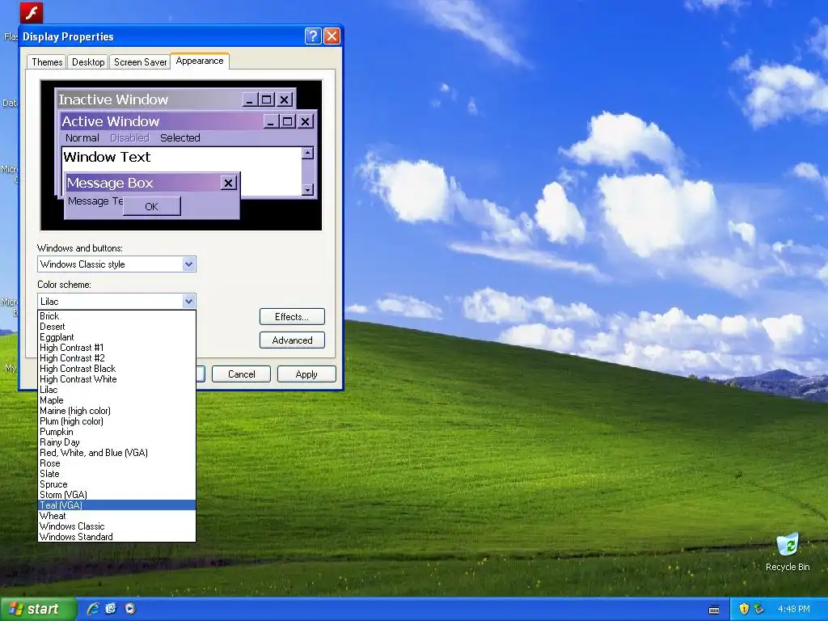Open the Flash icon on the desktop
828x621 pixels.
tap(32, 12)
